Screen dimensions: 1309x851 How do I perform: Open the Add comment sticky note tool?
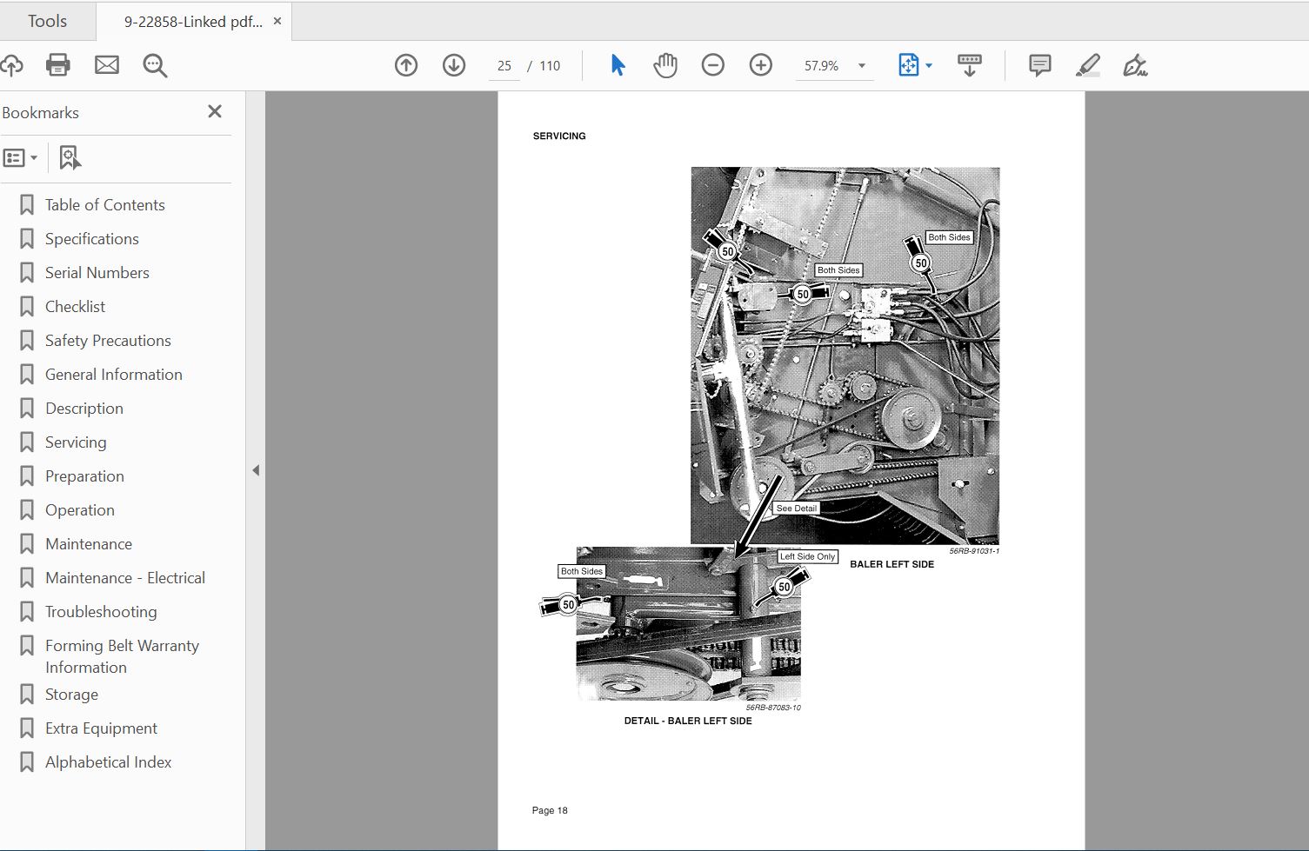1039,65
